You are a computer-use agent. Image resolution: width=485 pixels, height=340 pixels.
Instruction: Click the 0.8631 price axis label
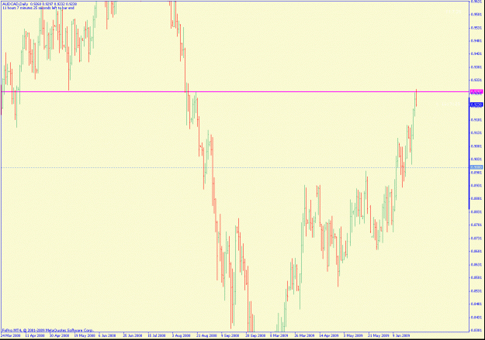(x=476, y=265)
